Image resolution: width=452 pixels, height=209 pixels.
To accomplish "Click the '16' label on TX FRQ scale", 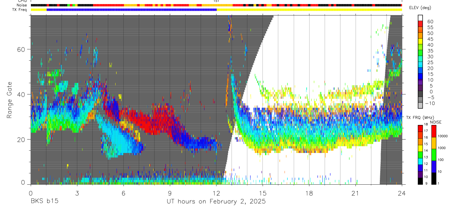I will pyautogui.click(x=426, y=137).
